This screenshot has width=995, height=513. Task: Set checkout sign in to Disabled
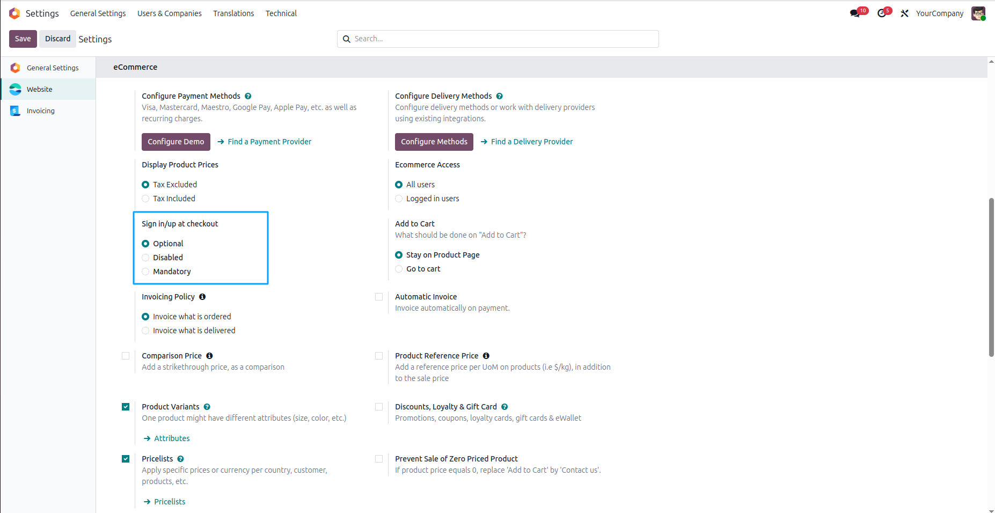tap(145, 258)
